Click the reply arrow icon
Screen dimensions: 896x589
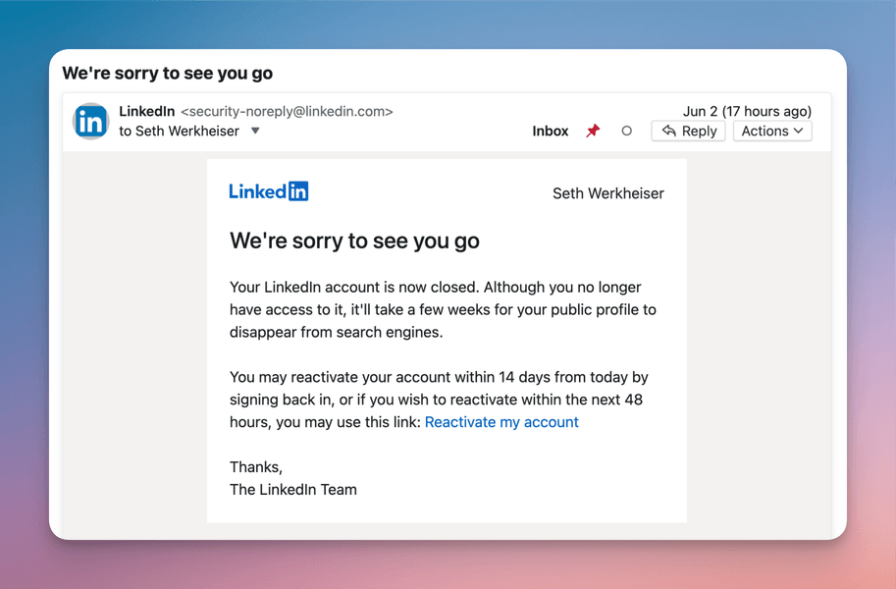(x=669, y=131)
